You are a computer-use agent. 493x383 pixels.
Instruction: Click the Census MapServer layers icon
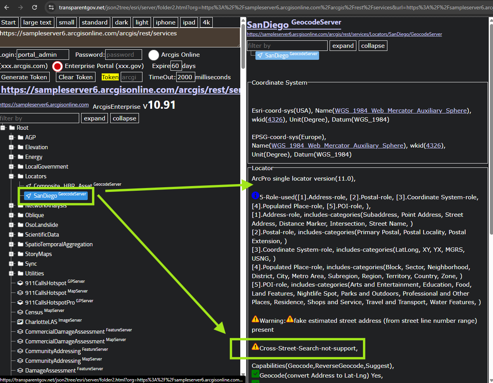[x=20, y=312]
